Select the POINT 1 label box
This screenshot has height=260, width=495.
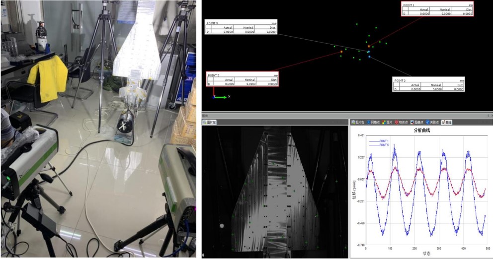437,9
